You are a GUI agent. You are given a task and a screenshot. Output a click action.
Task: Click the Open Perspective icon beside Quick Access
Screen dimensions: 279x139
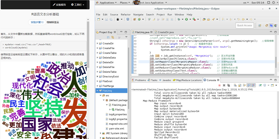[x=260, y=26]
